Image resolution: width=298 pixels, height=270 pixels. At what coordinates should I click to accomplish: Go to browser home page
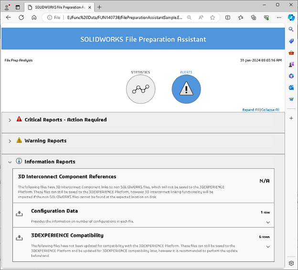pyautogui.click(x=34, y=17)
